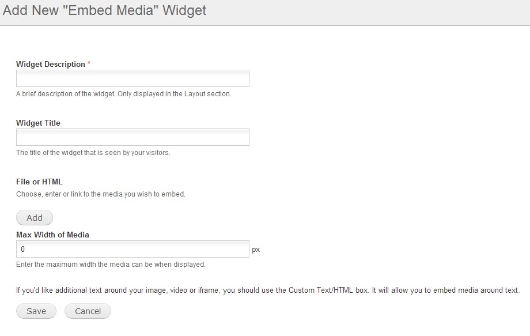Viewport: 530px width, 336px height.
Task: Click the red required asterisk
Action: point(89,63)
